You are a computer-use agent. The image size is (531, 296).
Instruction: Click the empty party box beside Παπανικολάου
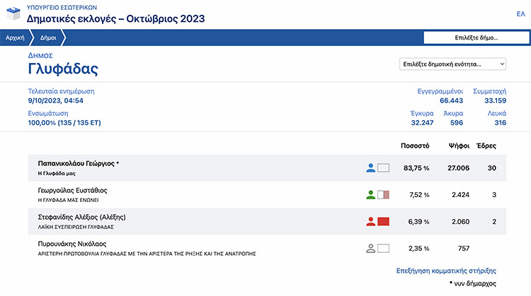pyautogui.click(x=384, y=168)
